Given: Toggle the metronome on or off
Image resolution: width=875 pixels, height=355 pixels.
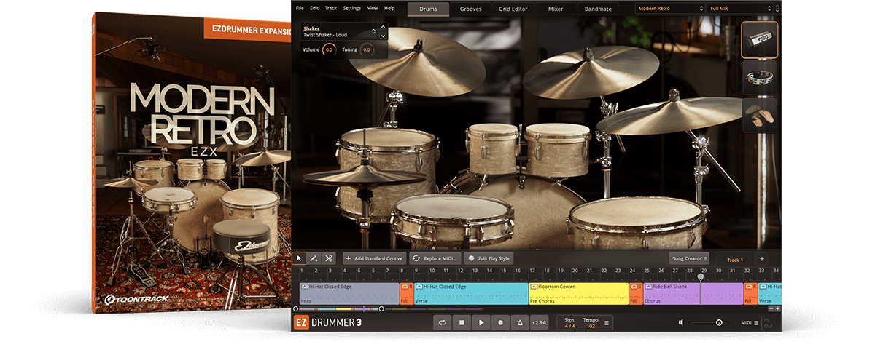Looking at the screenshot, I should [519, 322].
